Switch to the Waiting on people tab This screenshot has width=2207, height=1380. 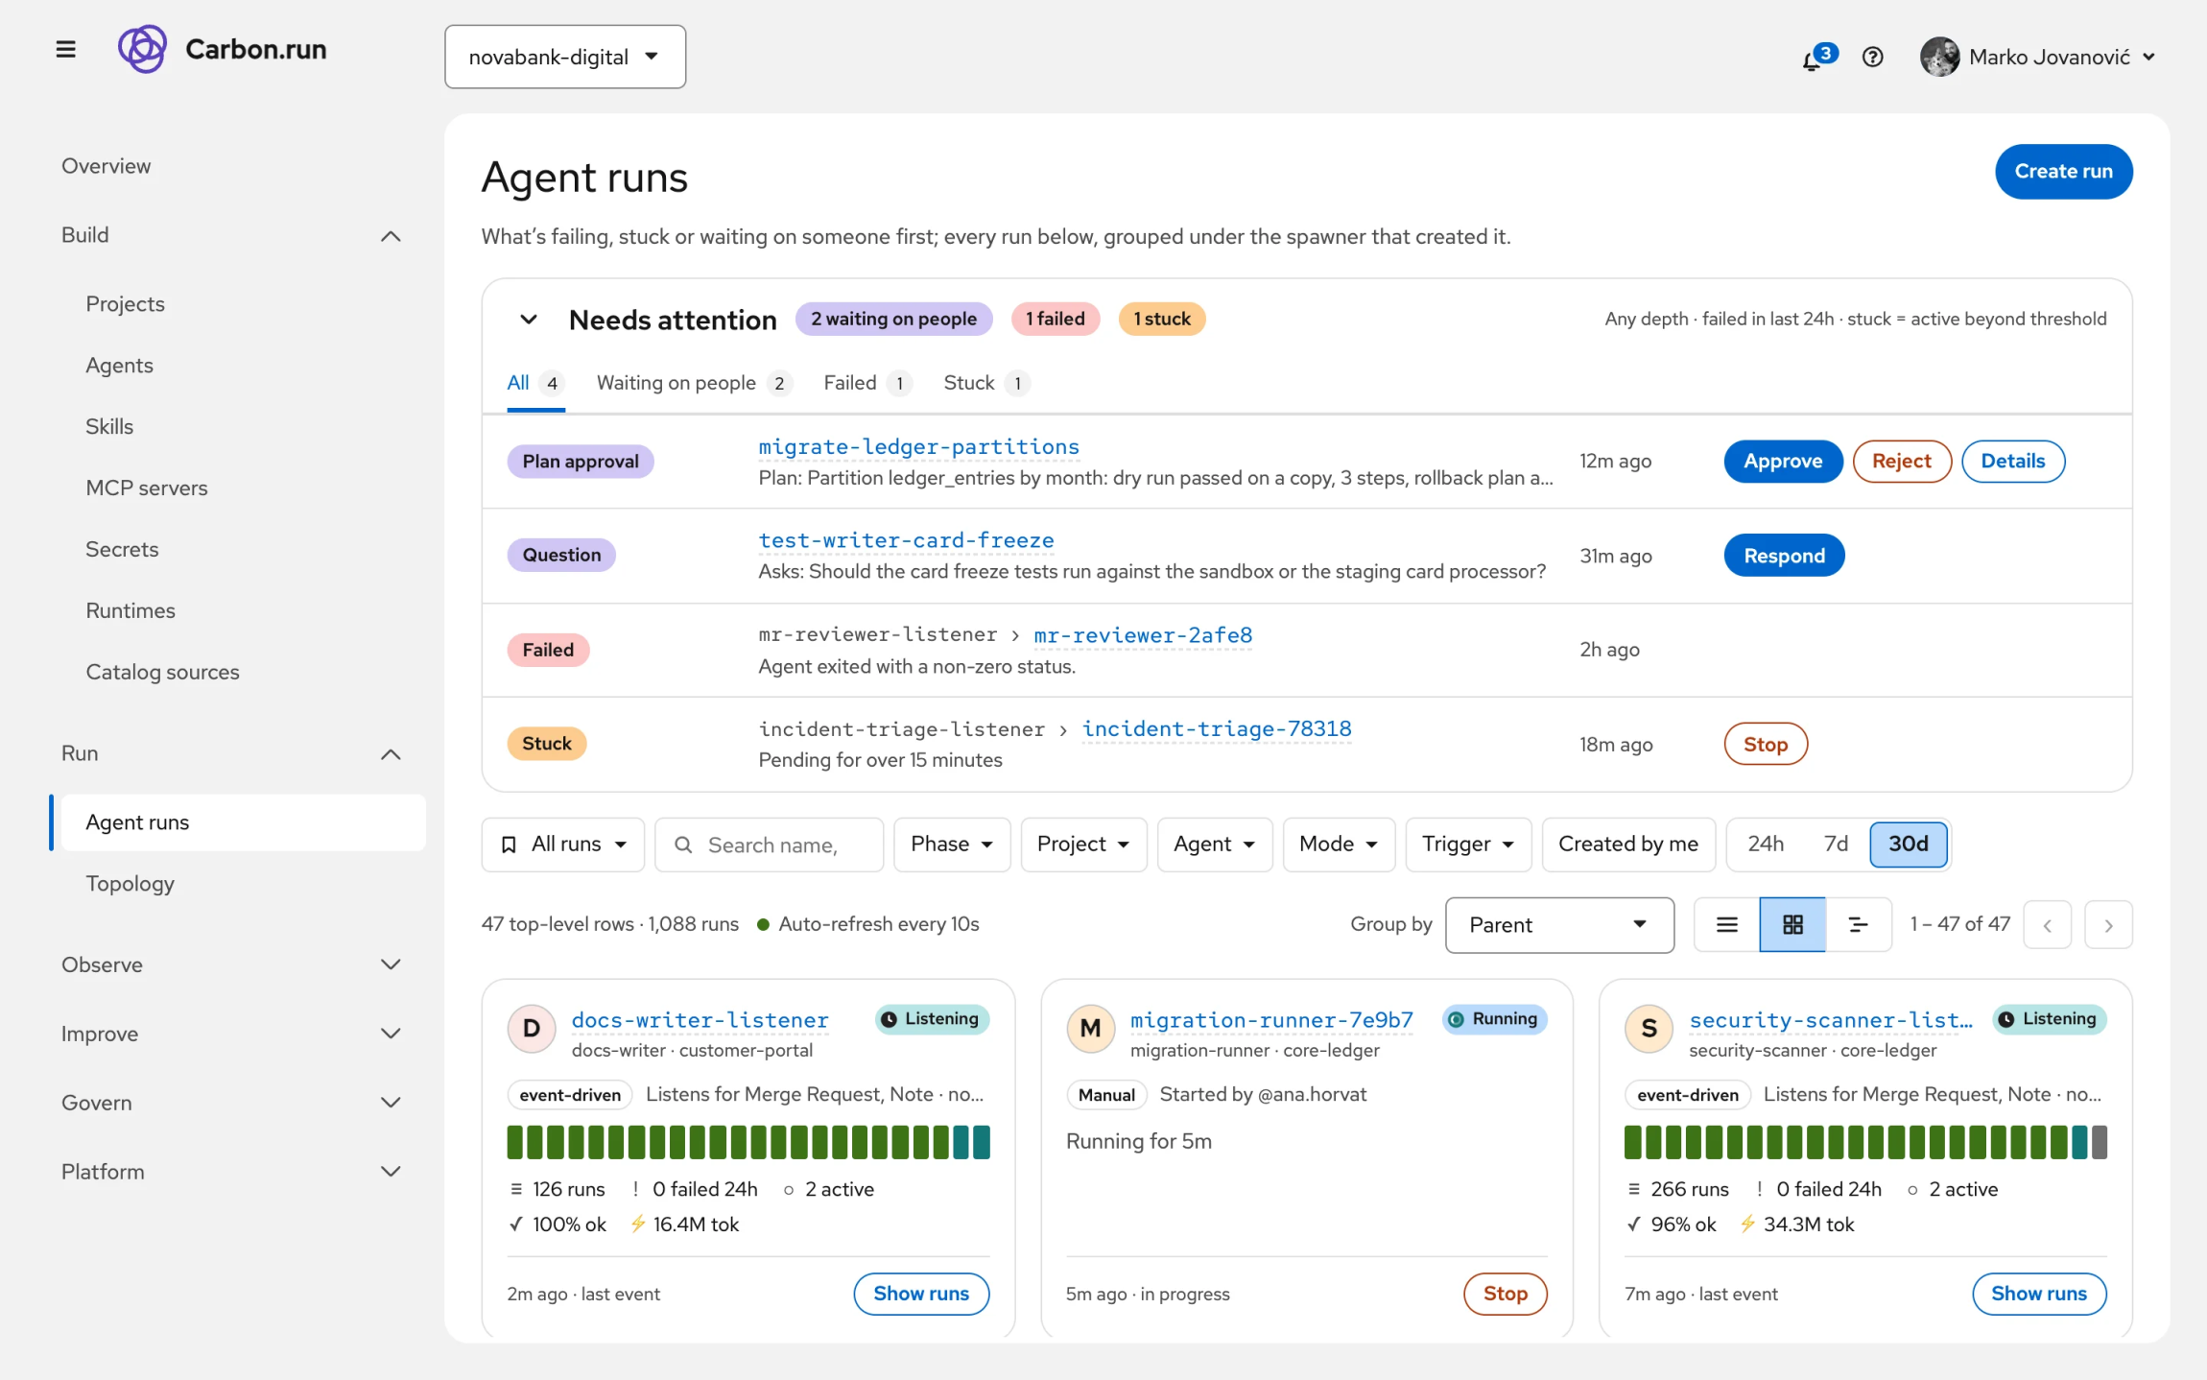(693, 383)
